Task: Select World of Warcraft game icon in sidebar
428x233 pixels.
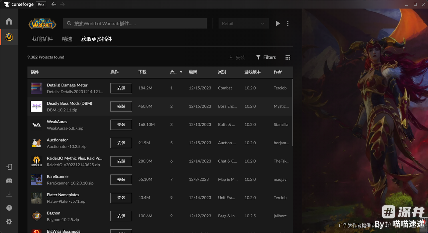Action: click(x=9, y=37)
